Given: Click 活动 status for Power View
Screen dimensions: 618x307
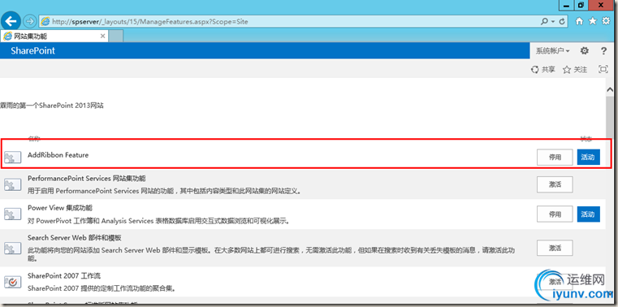Looking at the screenshot, I should coord(589,214).
